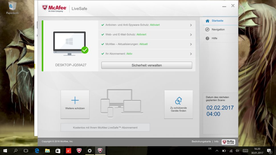
Task: Open the Bedrohungskarte link
Action: [201, 141]
